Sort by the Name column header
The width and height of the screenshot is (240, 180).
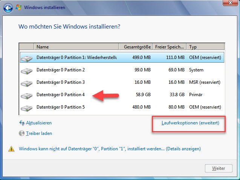(76, 47)
